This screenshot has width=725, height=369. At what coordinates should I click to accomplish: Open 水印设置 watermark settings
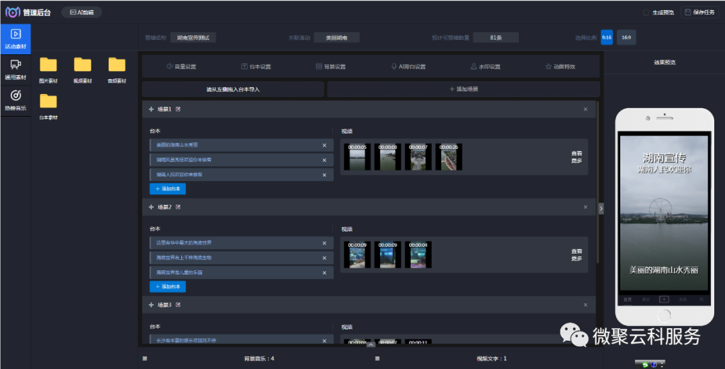pos(485,66)
